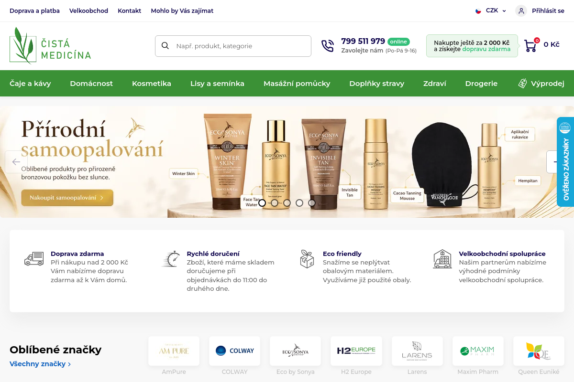
Task: Click the user account icon
Action: tap(521, 11)
